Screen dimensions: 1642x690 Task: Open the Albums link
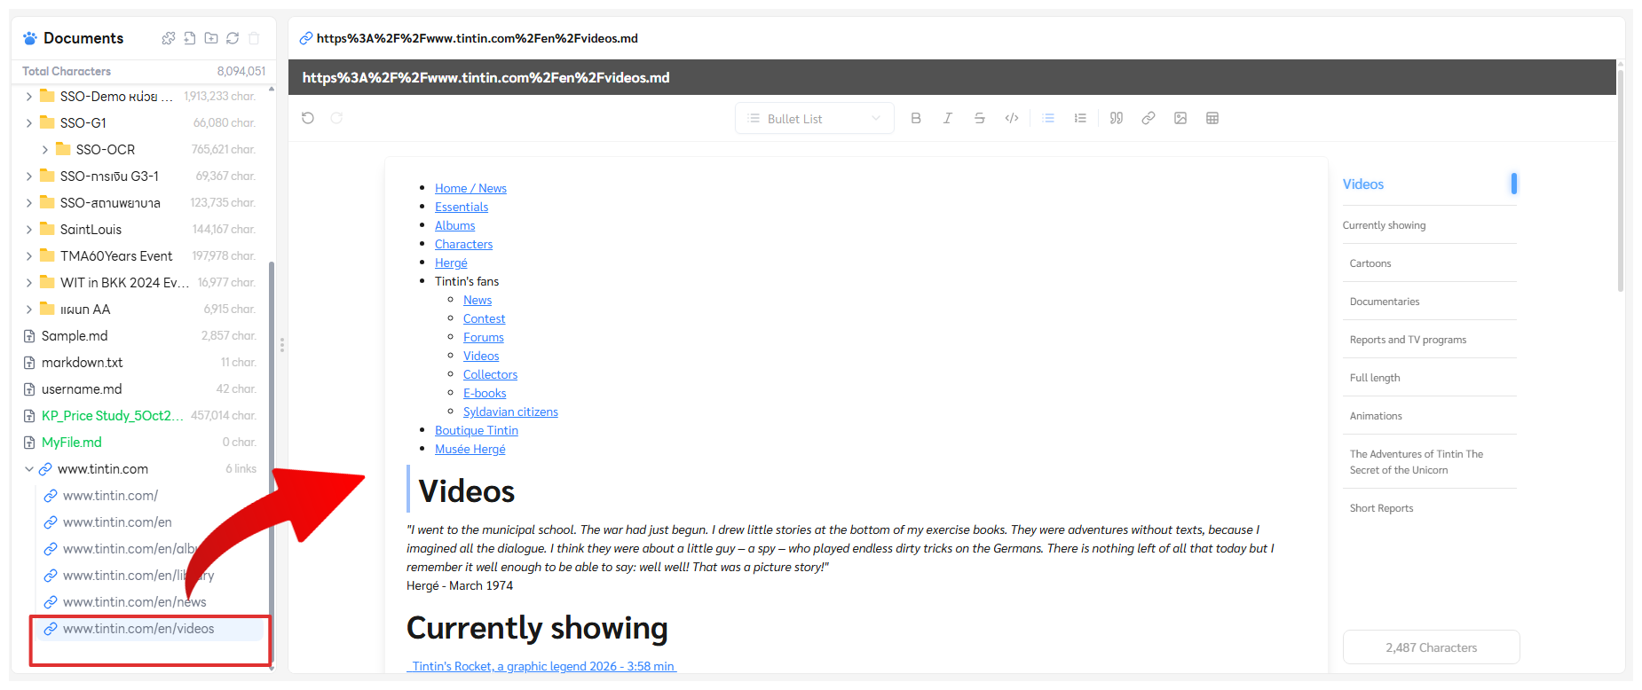pyautogui.click(x=454, y=225)
